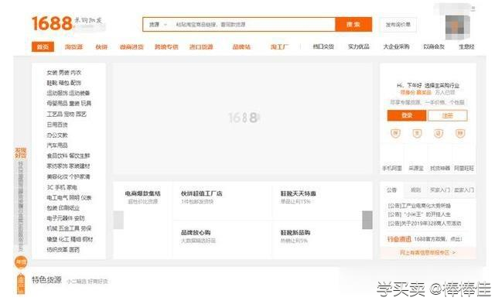The image size is (495, 301).
Task: Open the 机械 五金工具 劳保 category
Action: 69,228
